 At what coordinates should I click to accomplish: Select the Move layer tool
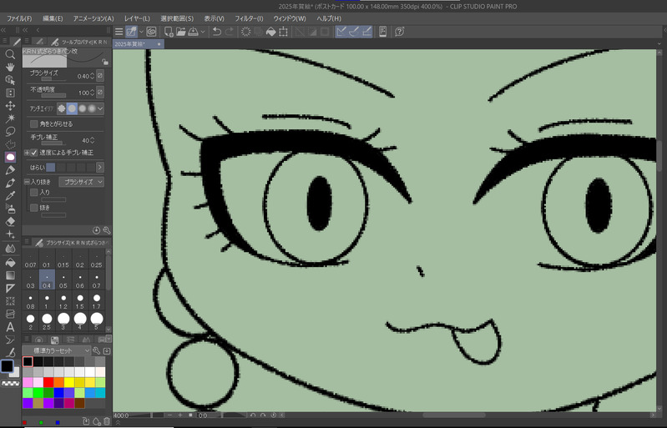[10, 105]
